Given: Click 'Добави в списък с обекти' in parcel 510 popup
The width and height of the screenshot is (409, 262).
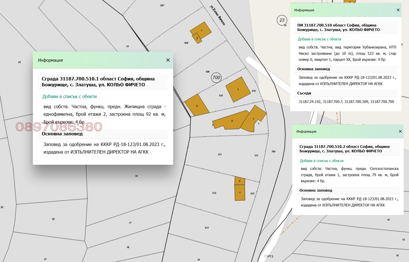Looking at the screenshot, I should coord(319,39).
